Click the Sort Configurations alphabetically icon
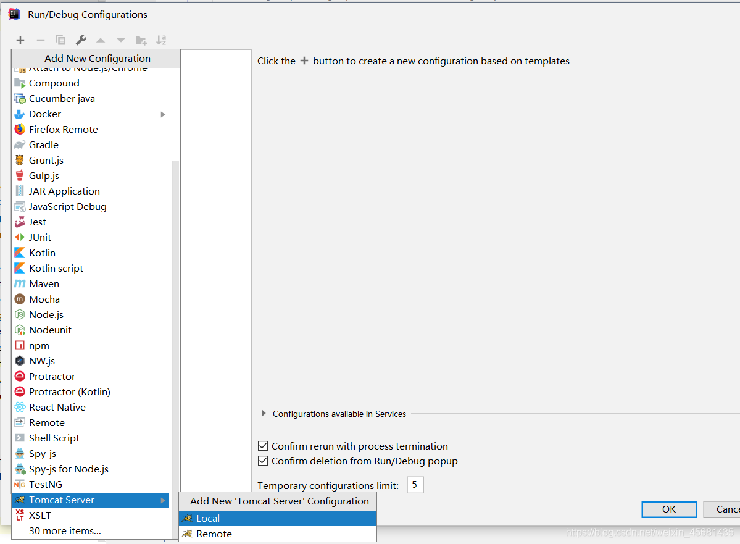This screenshot has height=544, width=740. 162,40
